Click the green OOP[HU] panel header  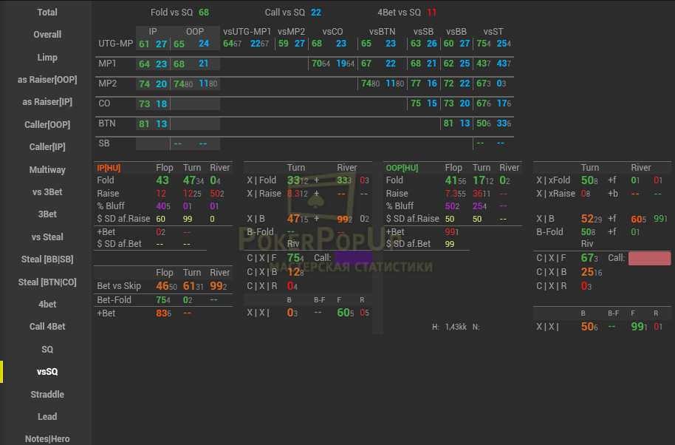pyautogui.click(x=402, y=169)
